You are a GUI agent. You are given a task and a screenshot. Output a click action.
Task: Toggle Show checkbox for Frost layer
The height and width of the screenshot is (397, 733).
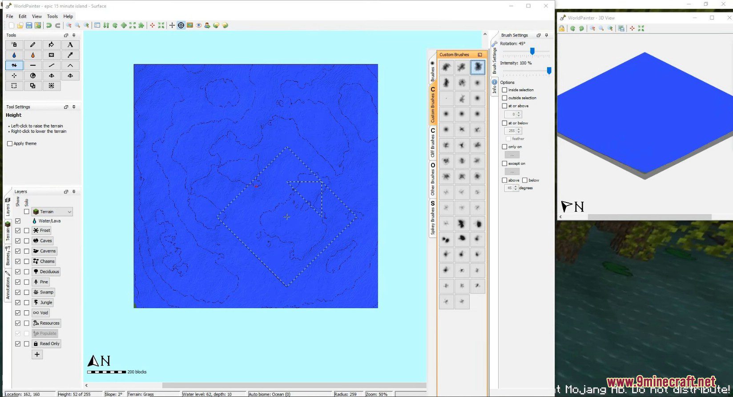18,230
